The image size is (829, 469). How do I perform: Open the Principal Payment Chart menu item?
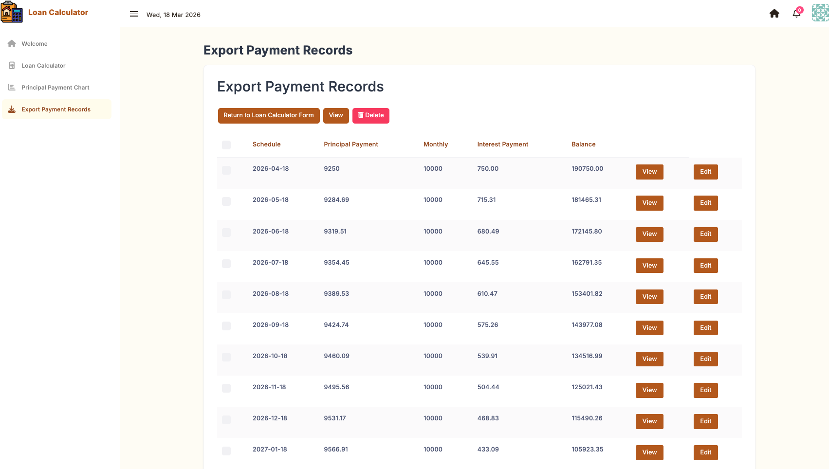click(55, 88)
